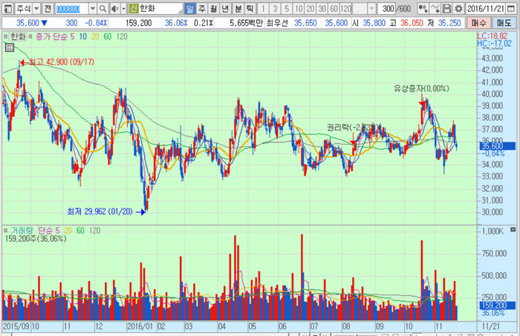Save chart with floppy disk icon

[446, 8]
